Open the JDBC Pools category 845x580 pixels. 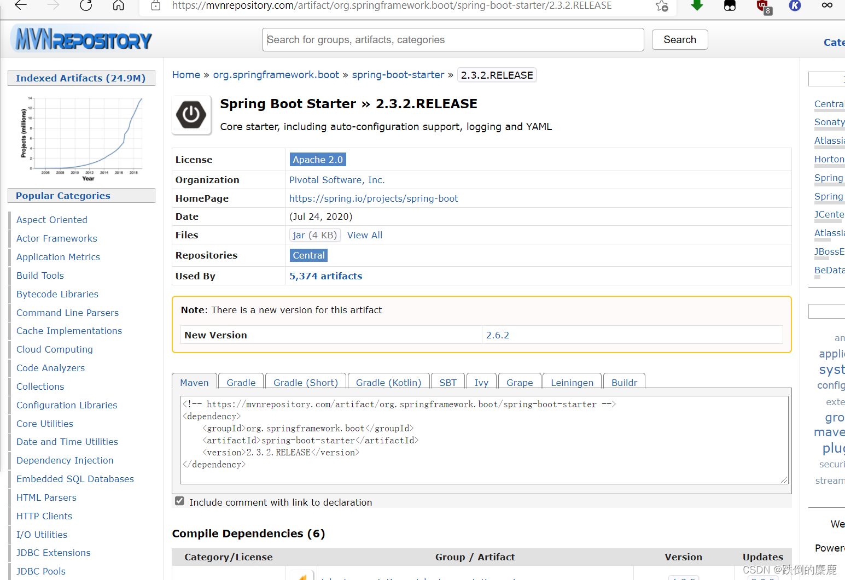(41, 571)
